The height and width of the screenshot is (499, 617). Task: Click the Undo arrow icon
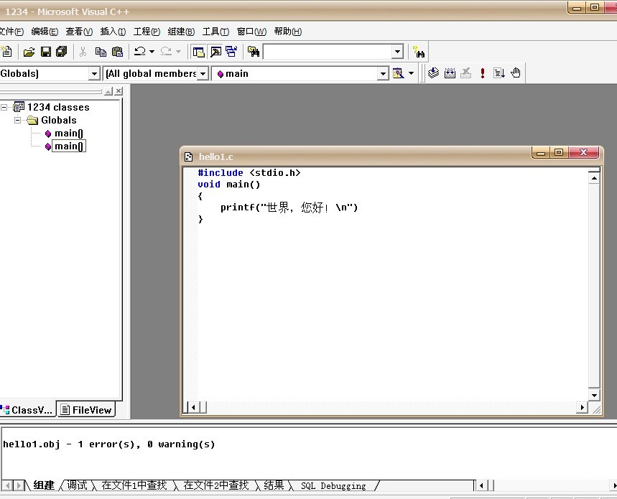(140, 52)
